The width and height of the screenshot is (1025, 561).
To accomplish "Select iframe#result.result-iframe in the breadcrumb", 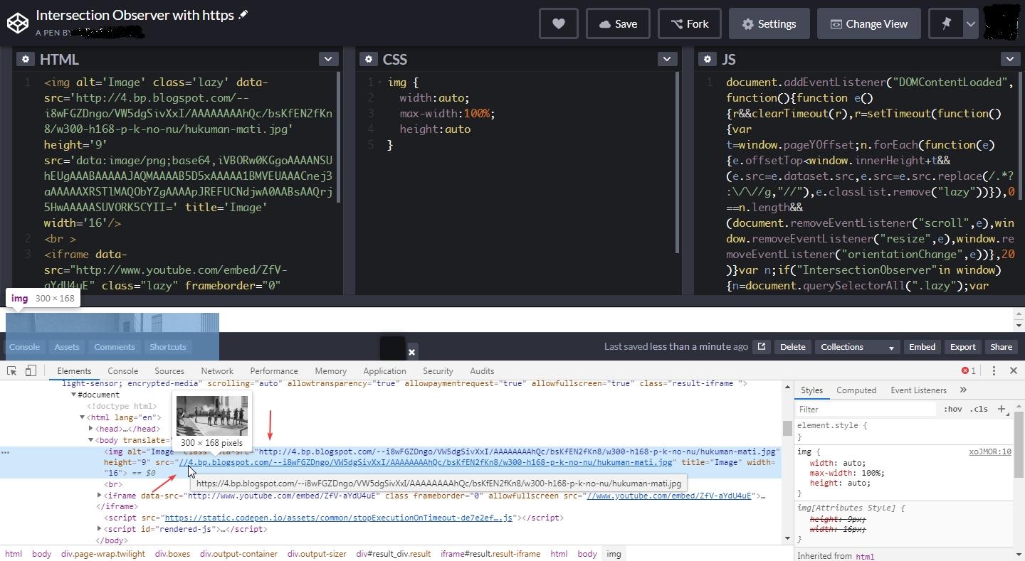I will (x=490, y=554).
